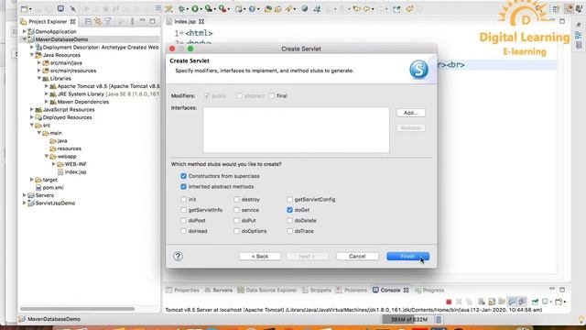Click the Open Task toolbar icon
Viewport: 586px width, 330px height.
[277, 9]
